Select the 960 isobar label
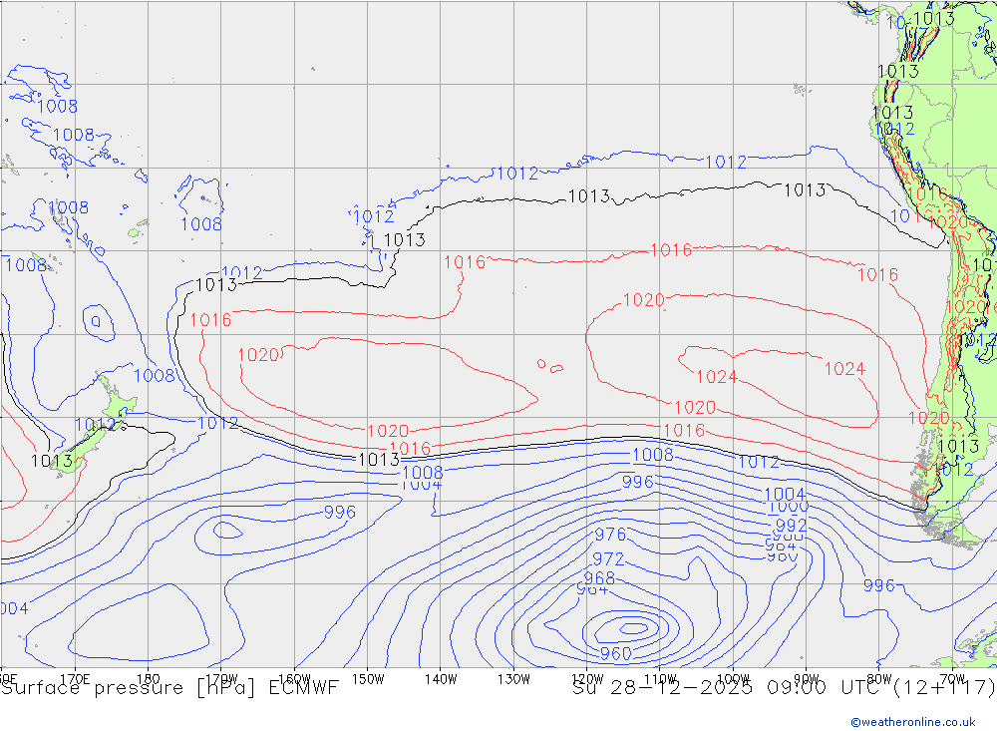The height and width of the screenshot is (731, 997). 615,654
